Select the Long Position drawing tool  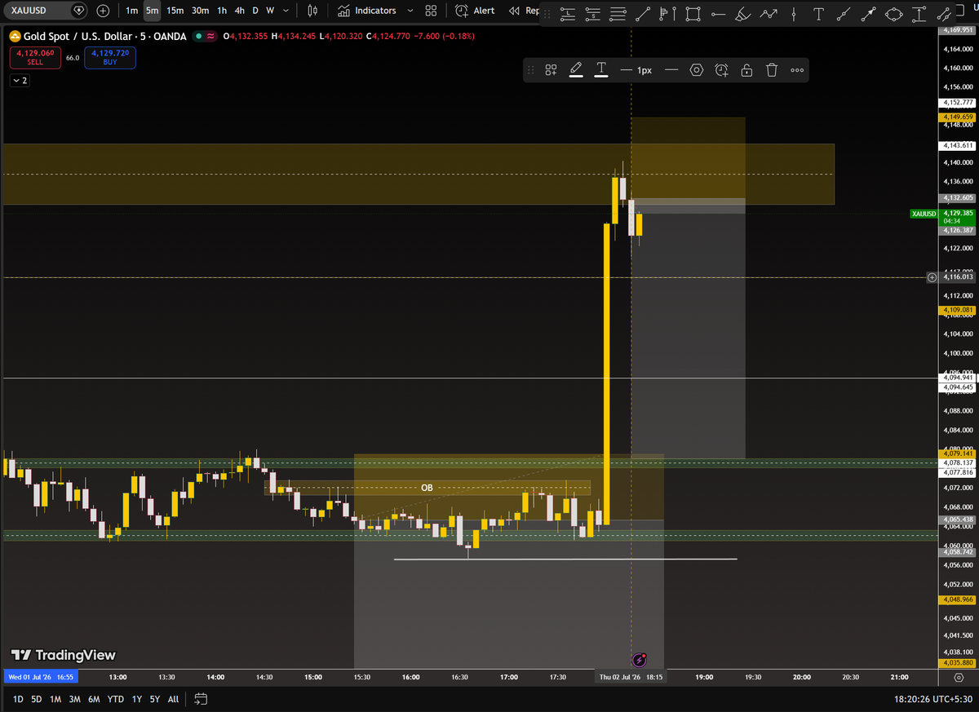(568, 14)
